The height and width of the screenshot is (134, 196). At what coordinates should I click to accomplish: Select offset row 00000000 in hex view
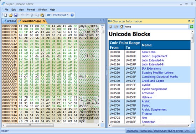10,26
